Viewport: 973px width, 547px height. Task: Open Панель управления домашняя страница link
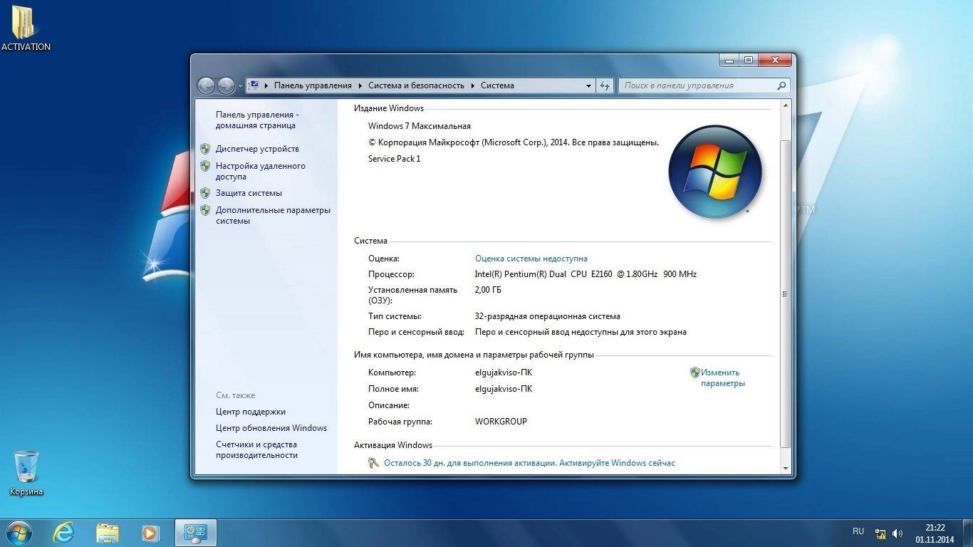click(x=257, y=120)
